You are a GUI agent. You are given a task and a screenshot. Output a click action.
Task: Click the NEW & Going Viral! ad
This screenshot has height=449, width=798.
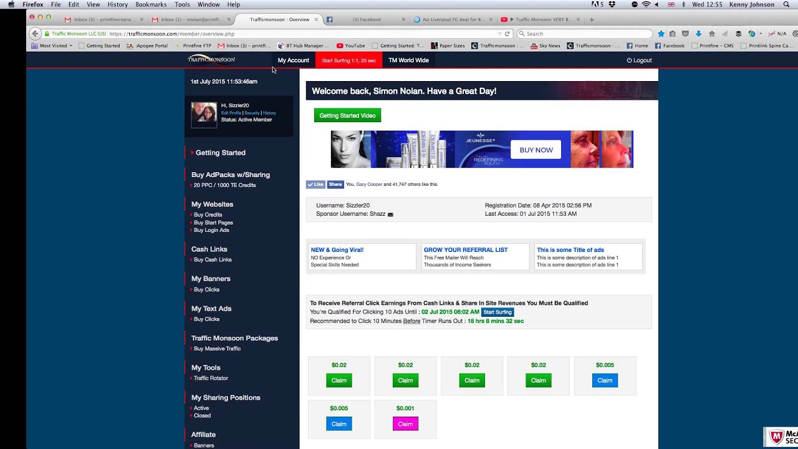361,257
